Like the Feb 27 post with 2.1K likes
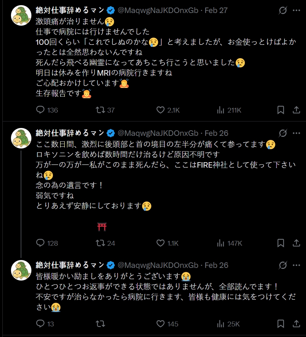Viewport: 306px width, 337px height. 161,110
